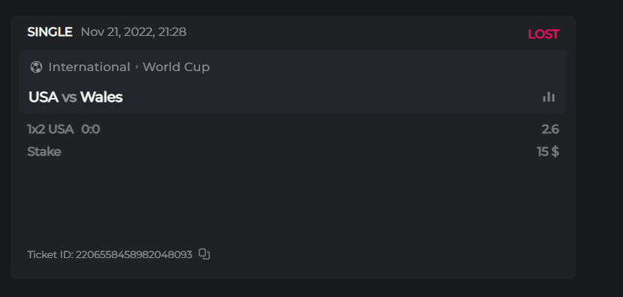This screenshot has height=297, width=623.
Task: Open match statistics bar chart icon
Action: pyautogui.click(x=549, y=97)
